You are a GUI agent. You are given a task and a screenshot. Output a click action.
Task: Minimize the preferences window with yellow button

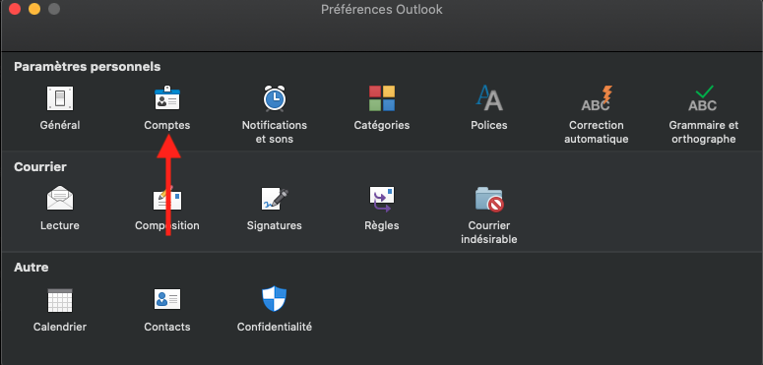[34, 9]
